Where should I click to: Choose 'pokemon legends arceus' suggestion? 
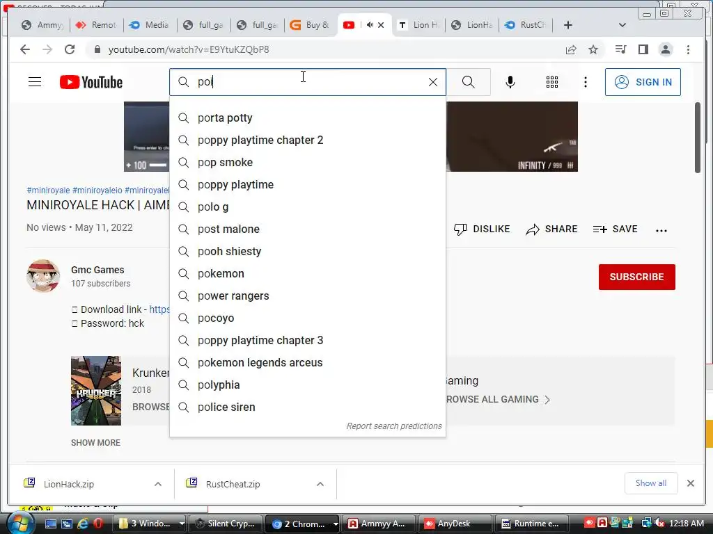[x=307, y=363]
